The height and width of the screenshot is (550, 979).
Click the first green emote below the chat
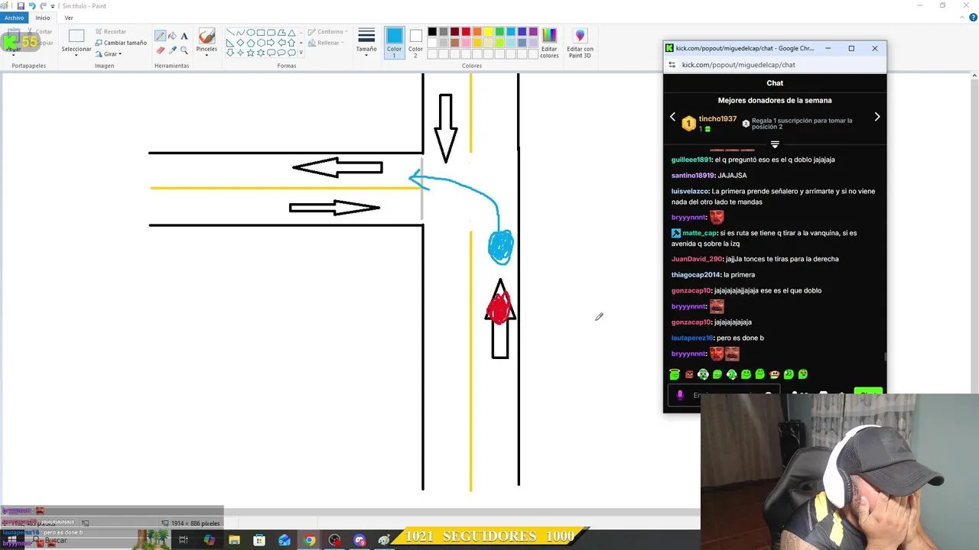click(x=674, y=374)
